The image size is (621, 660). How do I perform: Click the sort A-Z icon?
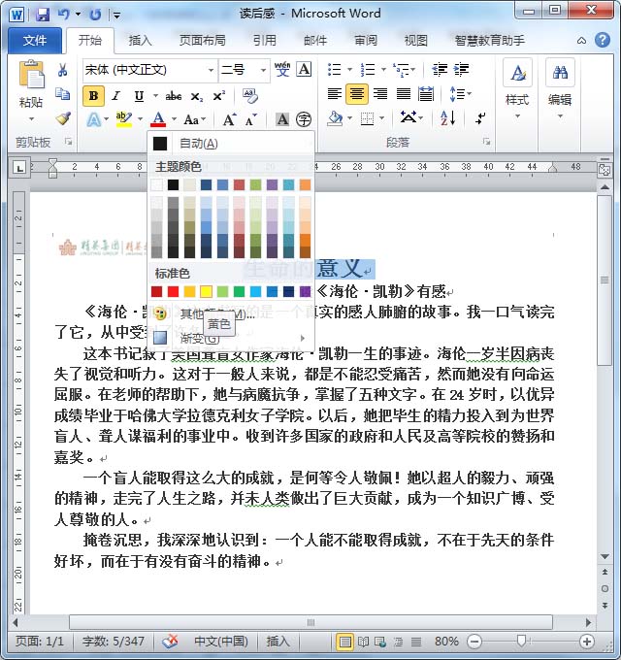(448, 117)
